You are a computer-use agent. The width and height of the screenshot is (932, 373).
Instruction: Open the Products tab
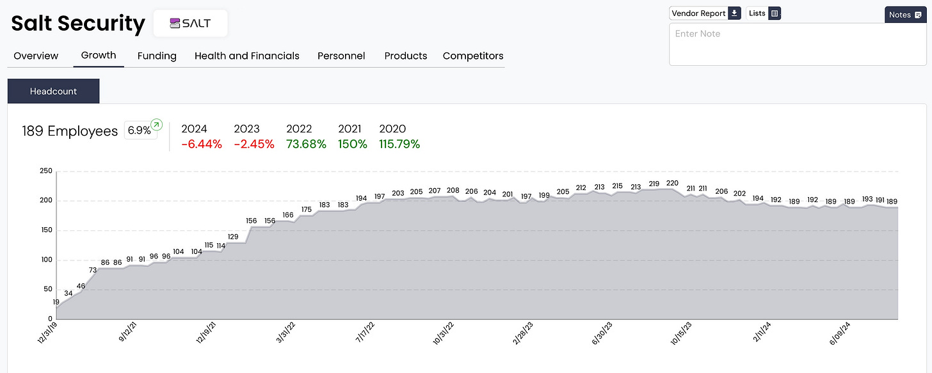[406, 56]
